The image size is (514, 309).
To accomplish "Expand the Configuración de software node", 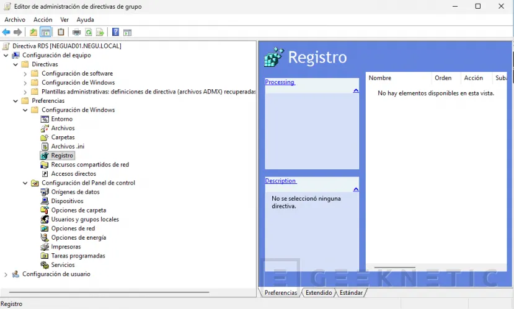I will click(x=25, y=74).
